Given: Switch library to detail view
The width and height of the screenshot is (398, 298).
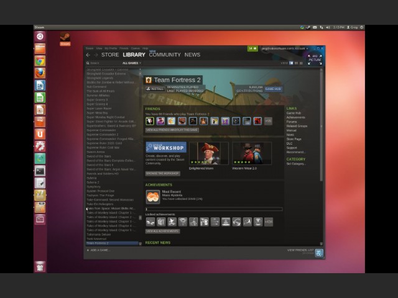Looking at the screenshot, I should point(291,63).
